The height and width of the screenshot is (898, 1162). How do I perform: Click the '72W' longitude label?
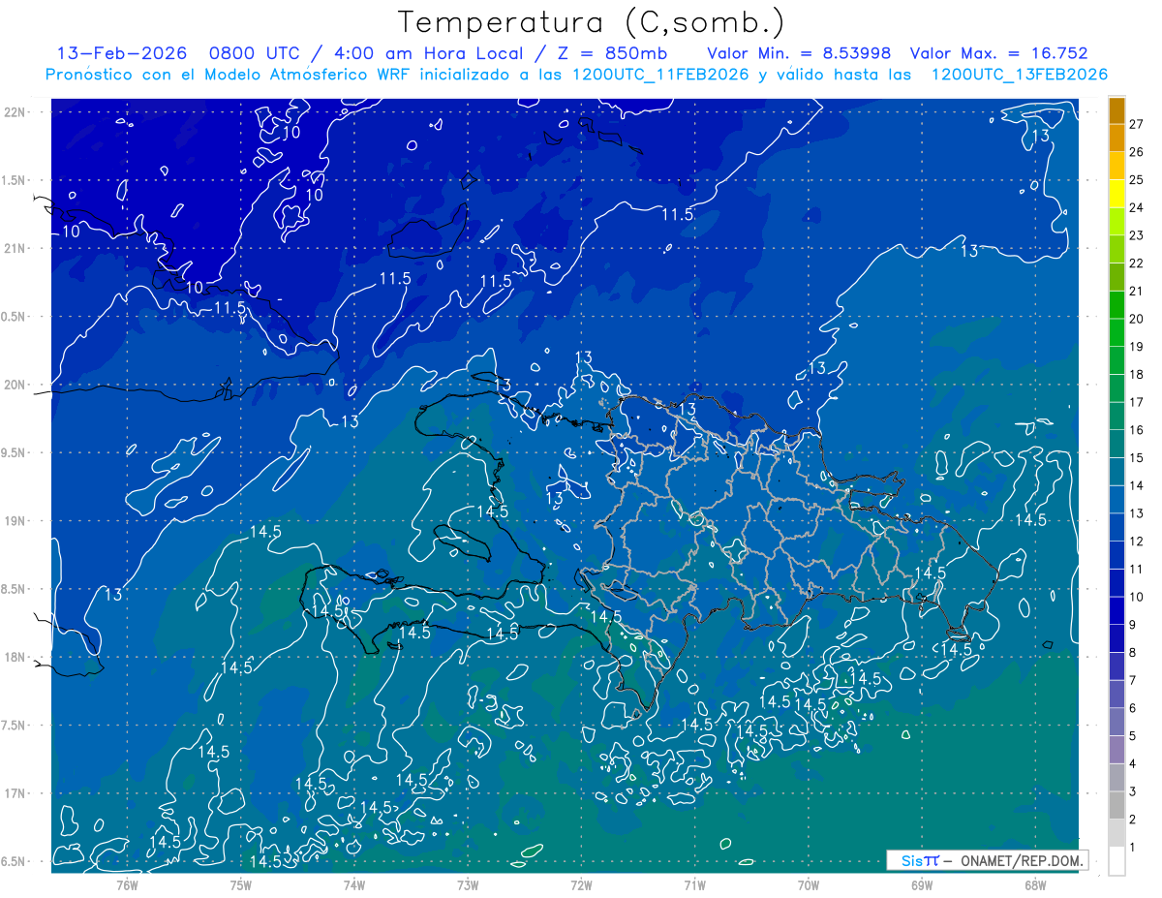click(581, 884)
